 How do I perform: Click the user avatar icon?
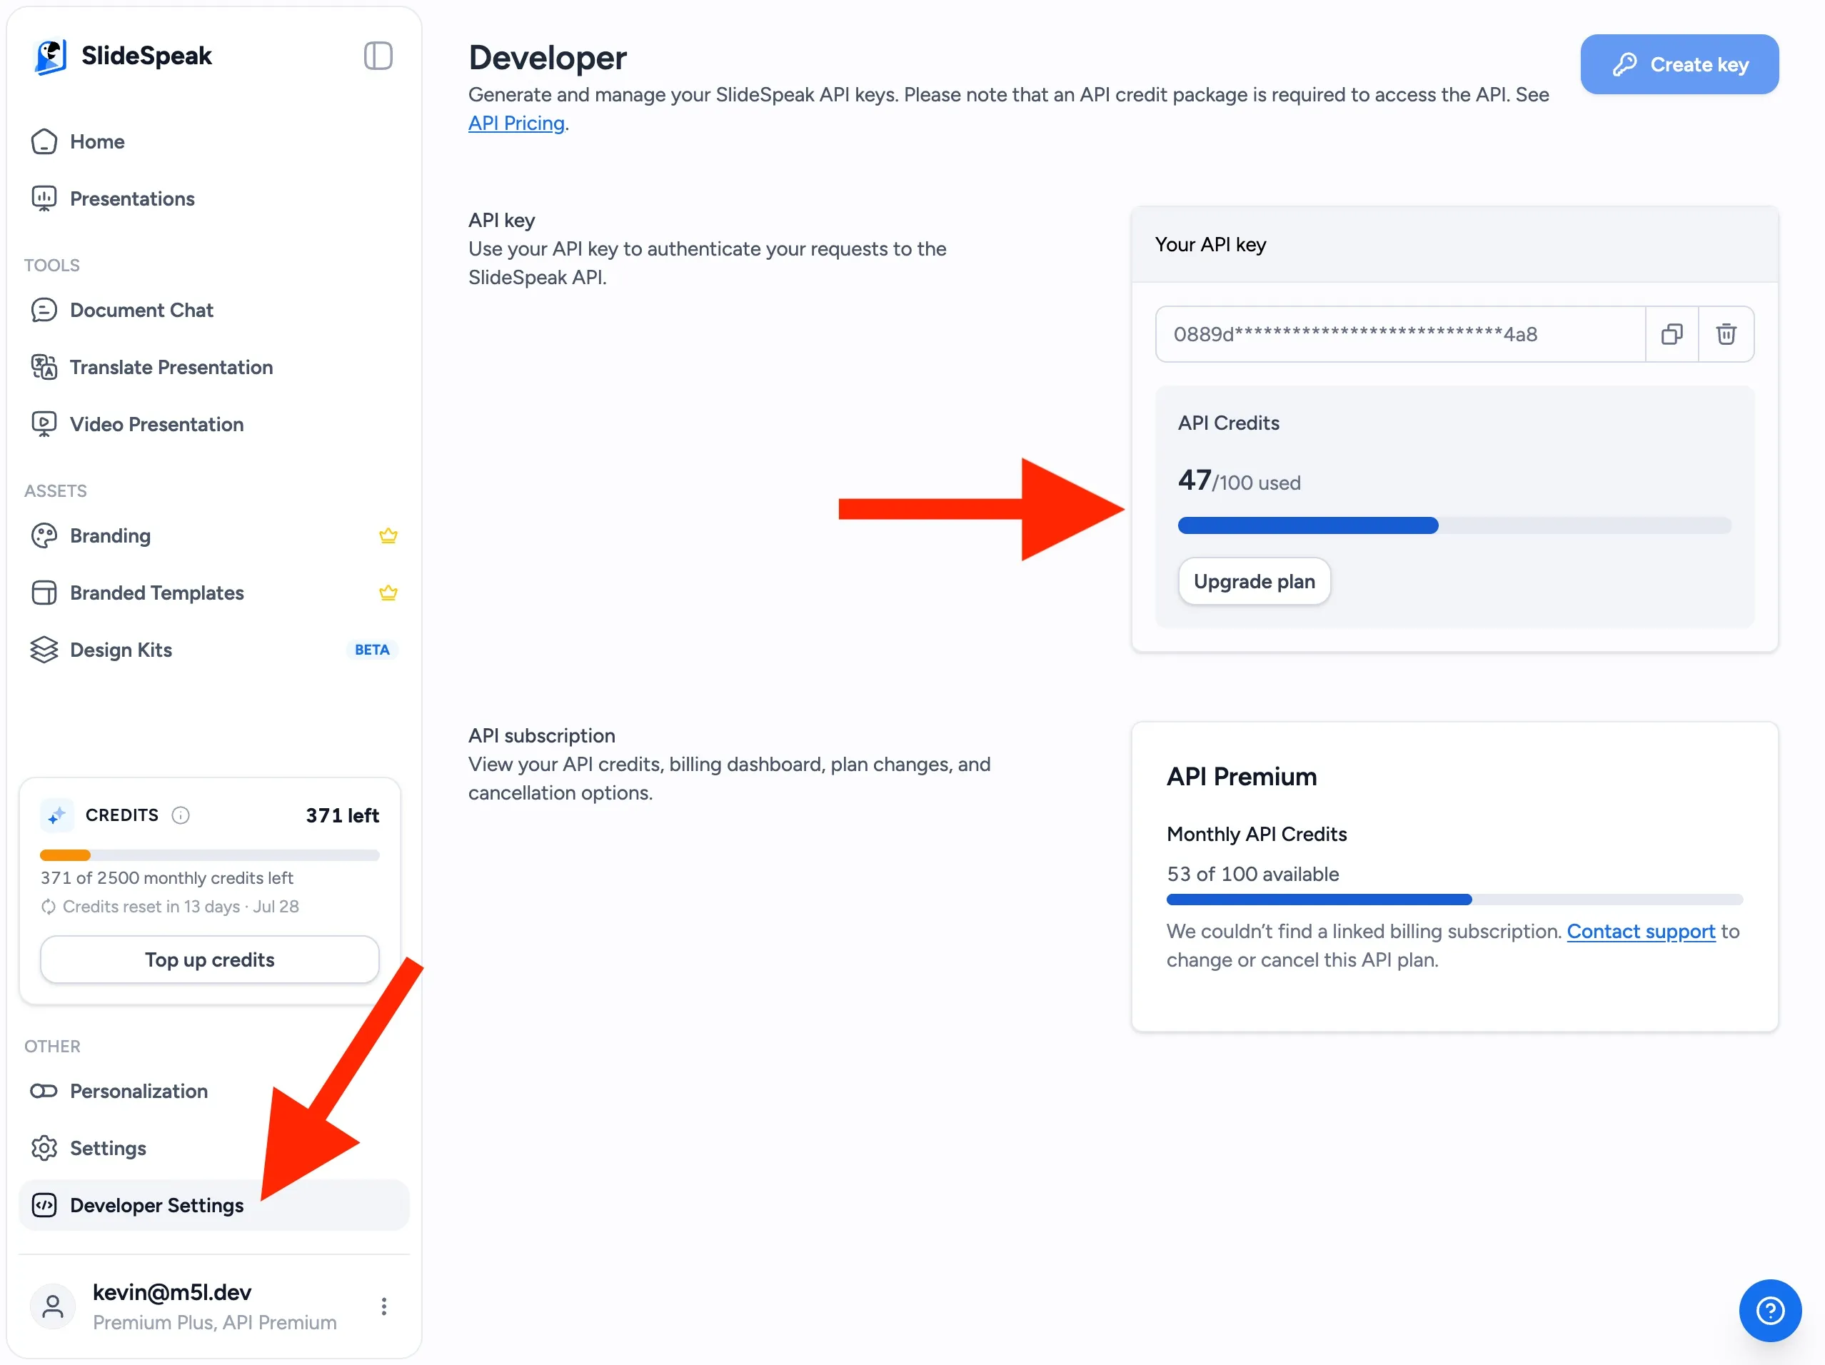(x=53, y=1306)
